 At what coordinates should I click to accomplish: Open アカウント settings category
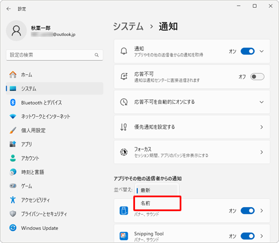click(x=55, y=158)
